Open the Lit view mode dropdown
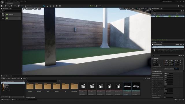This screenshot has width=185, height=104. [x=35, y=9]
